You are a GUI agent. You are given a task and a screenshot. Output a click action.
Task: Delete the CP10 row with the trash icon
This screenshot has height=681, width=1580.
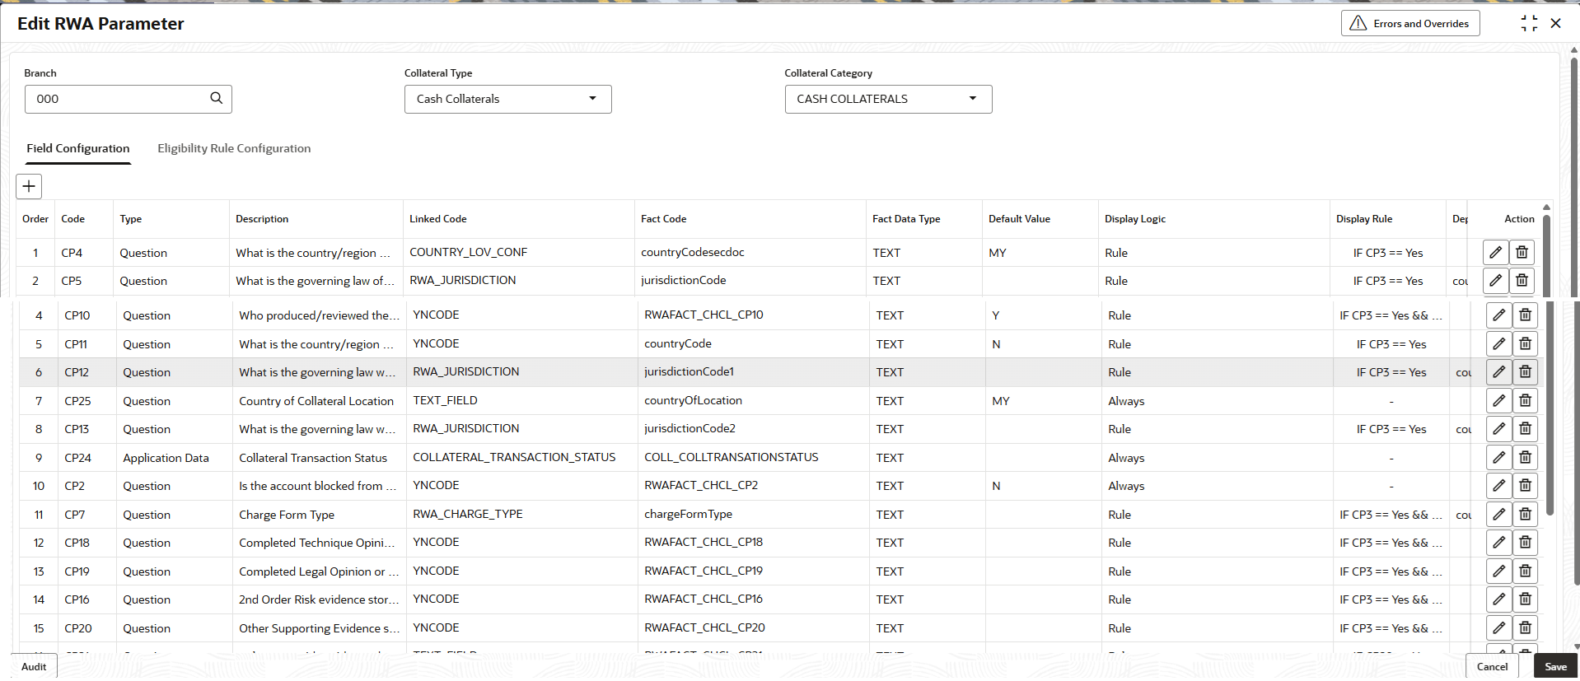(x=1525, y=315)
